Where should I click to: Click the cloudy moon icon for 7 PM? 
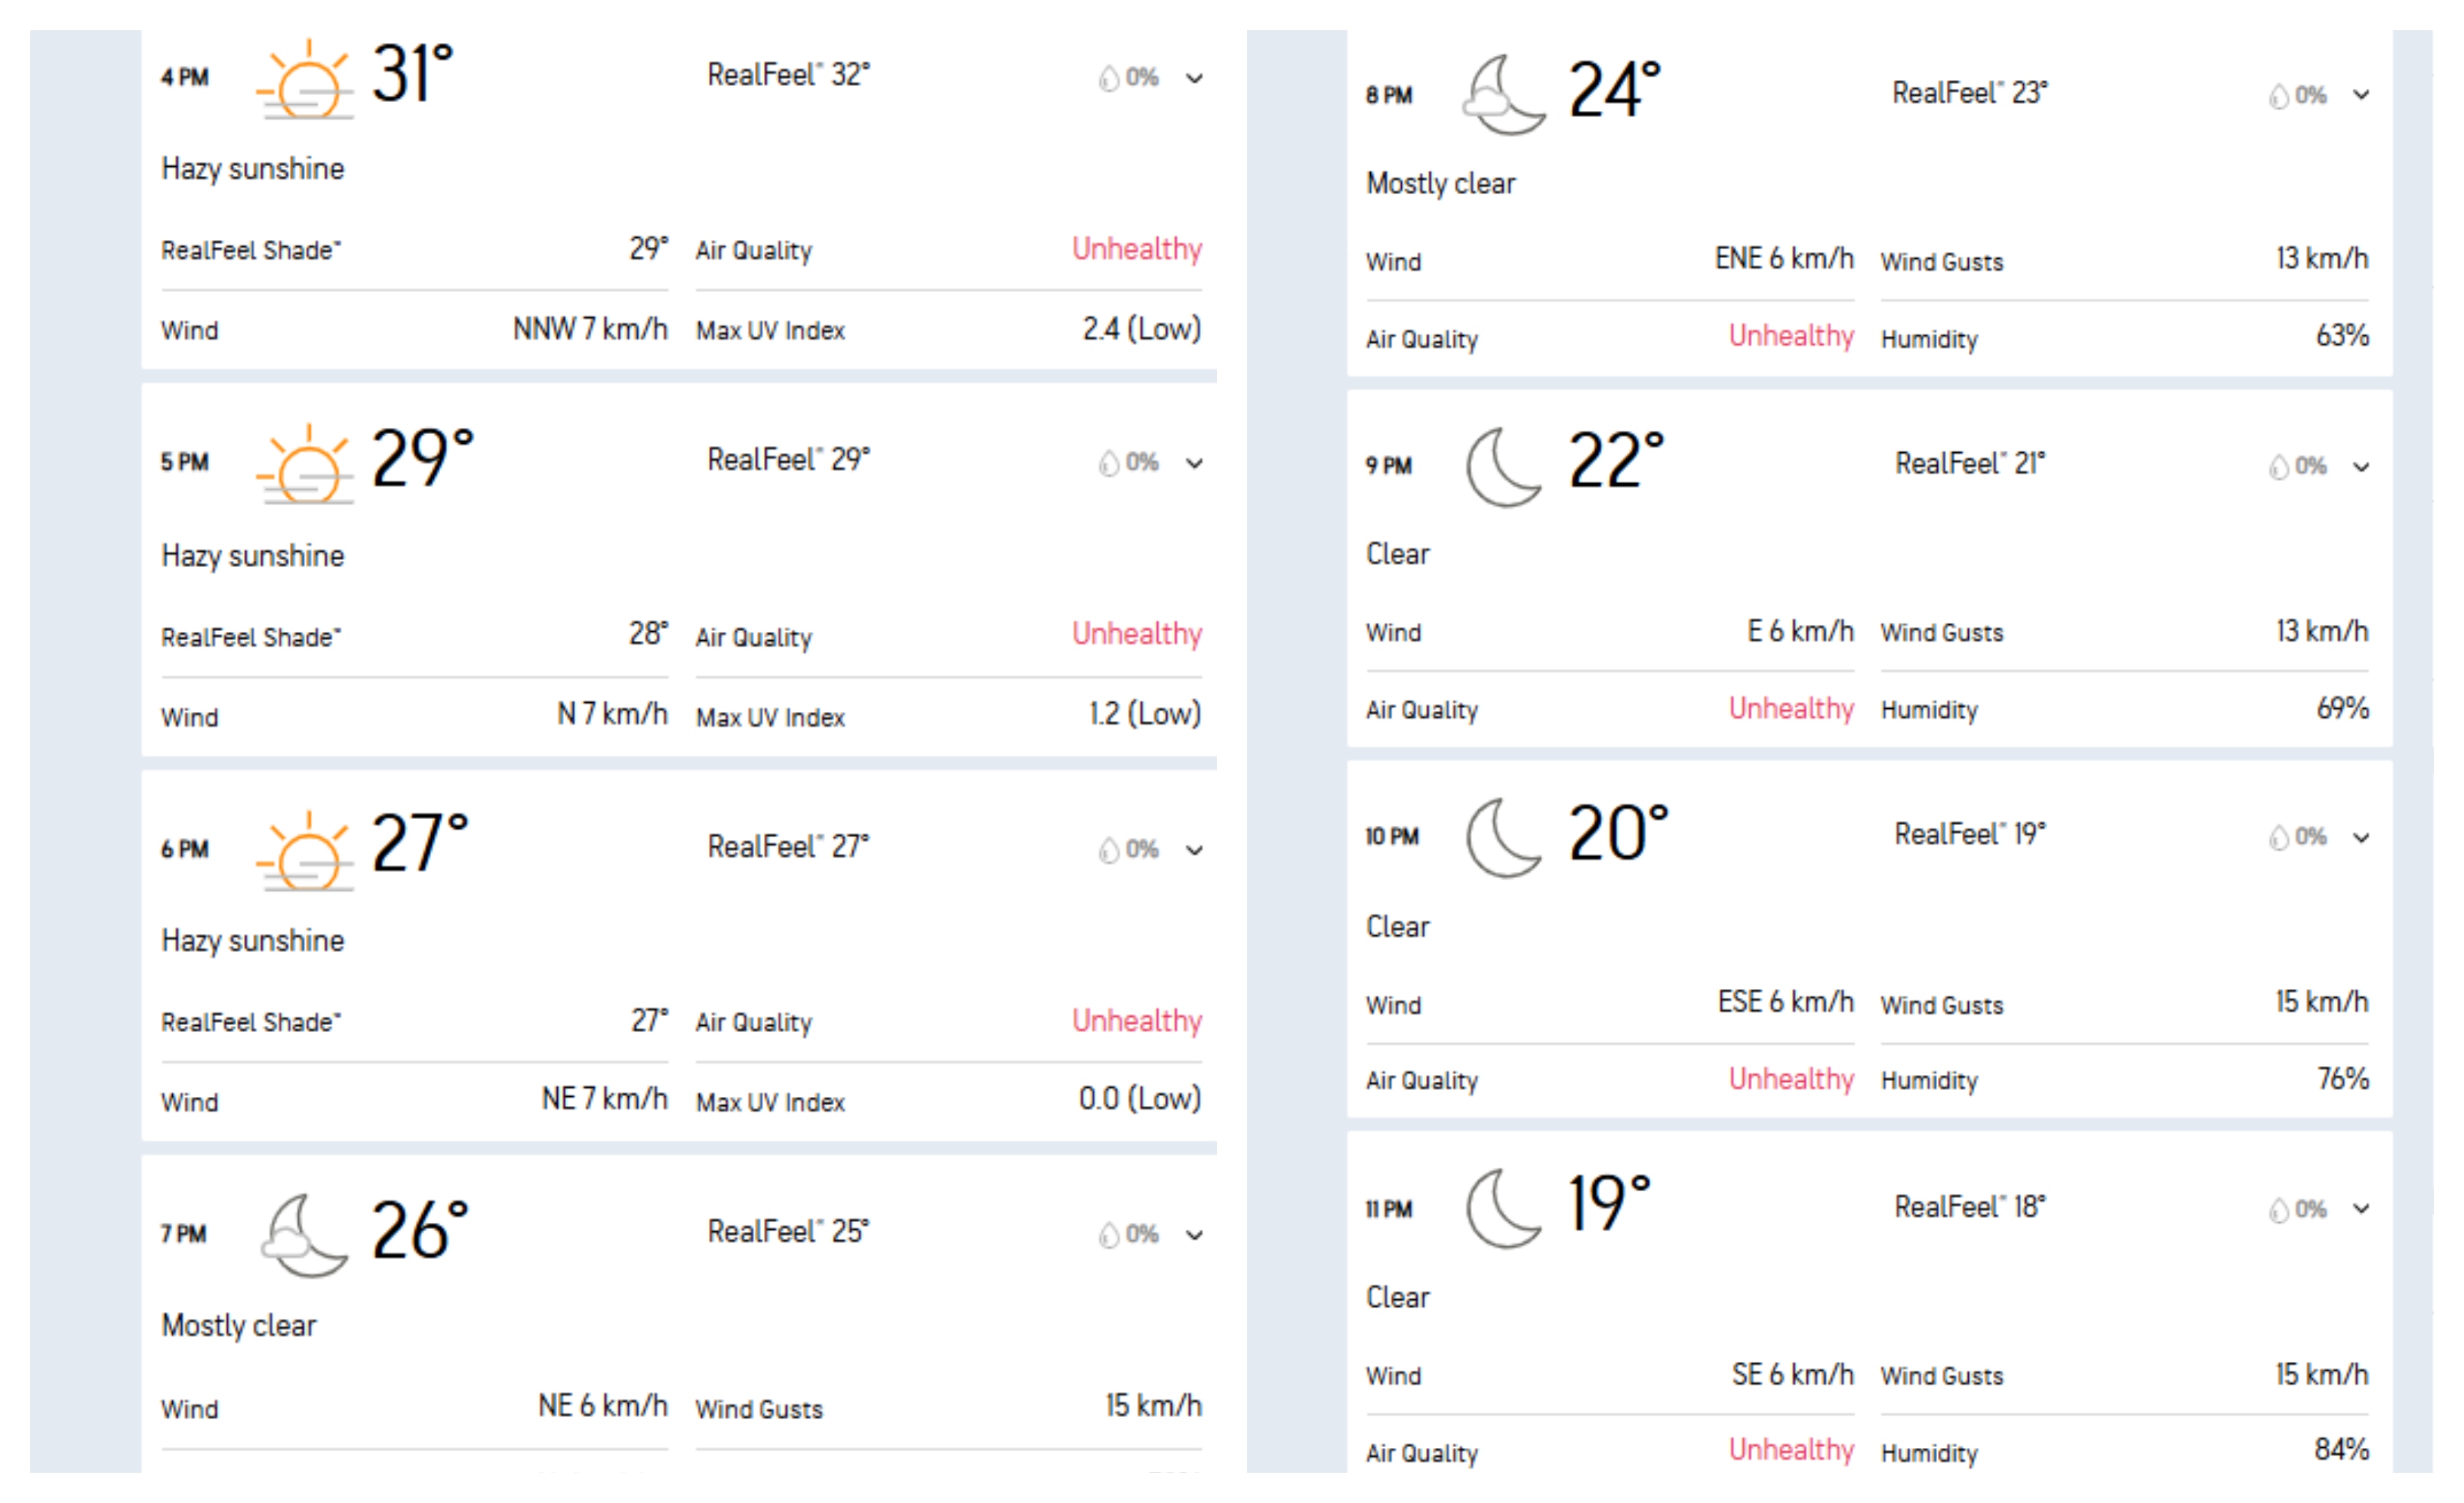(x=303, y=1236)
